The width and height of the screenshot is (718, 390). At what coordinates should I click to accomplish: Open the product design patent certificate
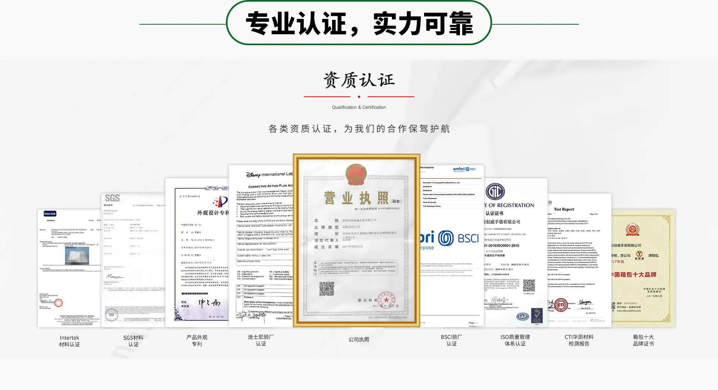[197, 253]
